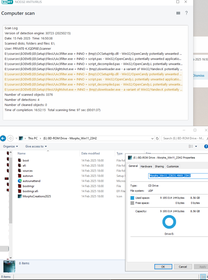
Task: Open the Organize menu
Action: point(10,146)
